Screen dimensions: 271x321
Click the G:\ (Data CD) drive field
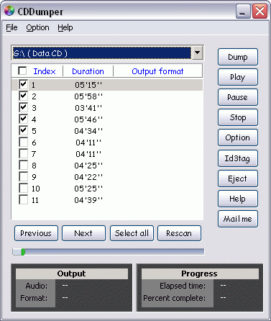pyautogui.click(x=102, y=53)
